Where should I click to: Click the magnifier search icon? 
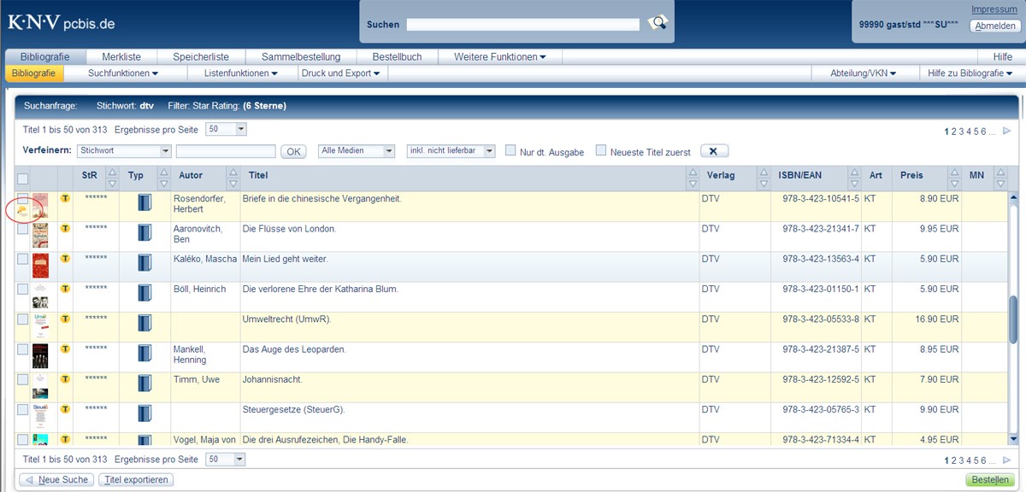(x=657, y=23)
